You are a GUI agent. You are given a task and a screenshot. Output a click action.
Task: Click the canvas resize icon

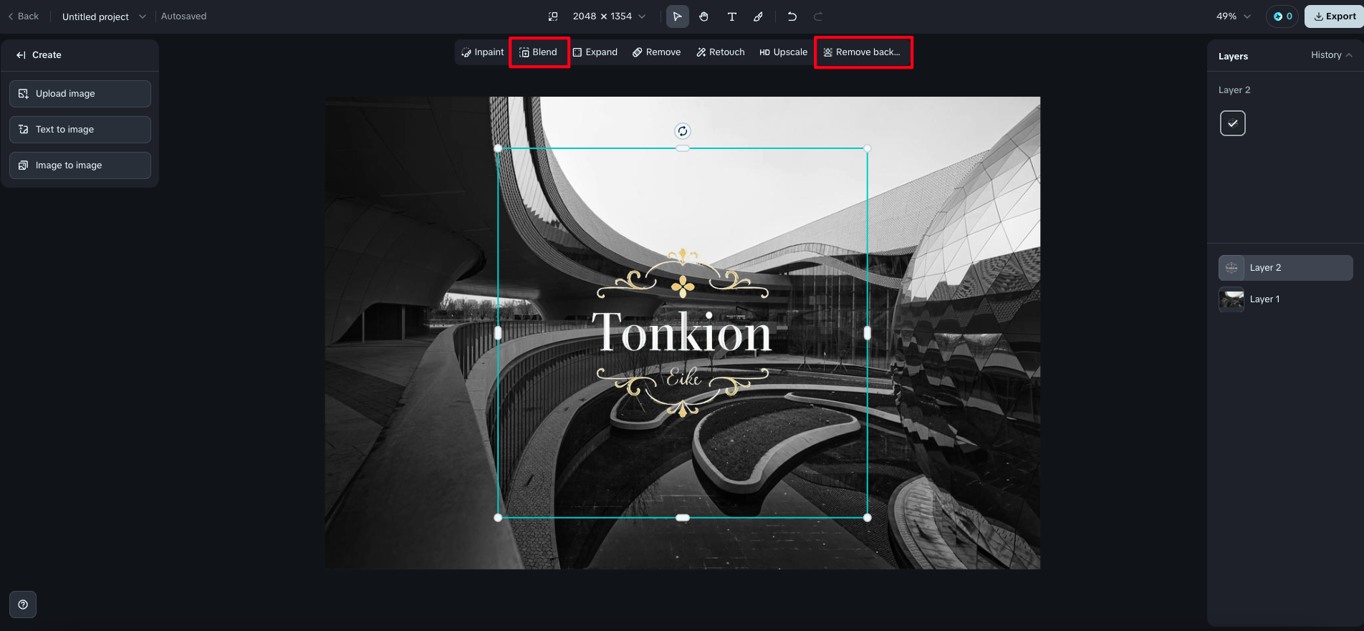(553, 16)
